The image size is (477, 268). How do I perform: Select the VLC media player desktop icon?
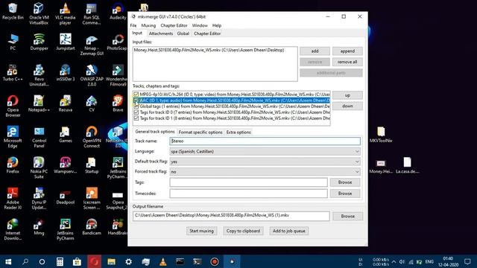[65, 13]
